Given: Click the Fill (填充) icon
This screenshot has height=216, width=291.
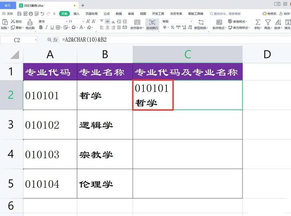Looking at the screenshot, I should tap(288, 22).
